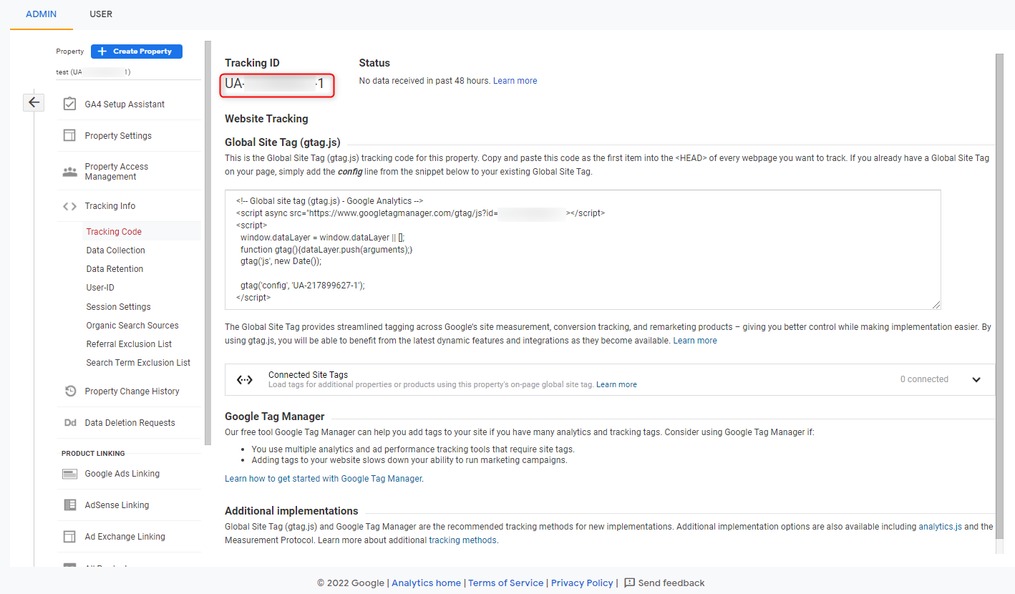Screen dimensions: 1015x594
Task: Collapse the Tracking Info section
Action: (110, 206)
